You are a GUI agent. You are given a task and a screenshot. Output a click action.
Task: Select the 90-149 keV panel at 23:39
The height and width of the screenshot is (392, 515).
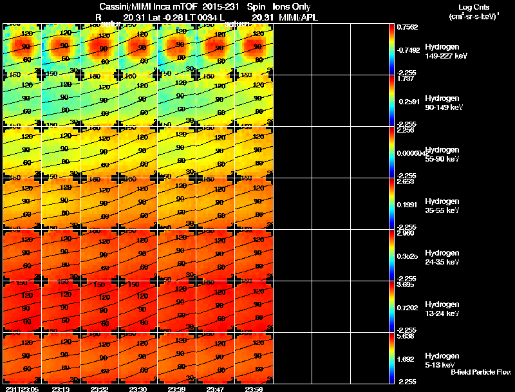pos(176,101)
